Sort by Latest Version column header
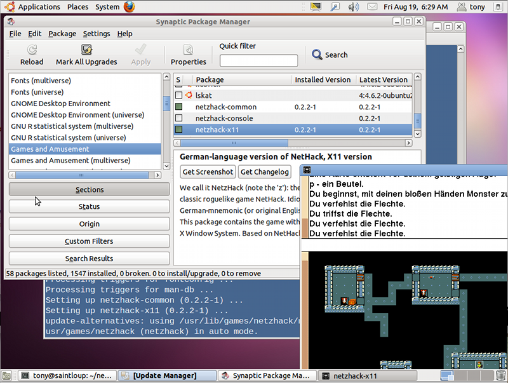This screenshot has width=508, height=383. point(384,79)
